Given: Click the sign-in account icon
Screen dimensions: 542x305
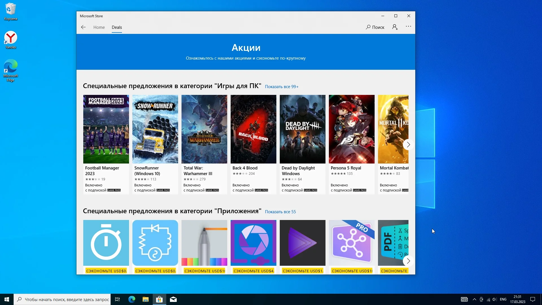Looking at the screenshot, I should (395, 27).
